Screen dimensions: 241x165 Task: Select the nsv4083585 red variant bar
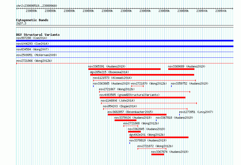142,98
